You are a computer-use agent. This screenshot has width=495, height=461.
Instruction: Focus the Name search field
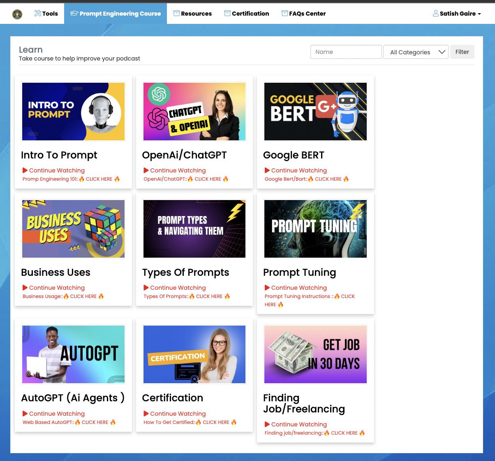pos(346,52)
